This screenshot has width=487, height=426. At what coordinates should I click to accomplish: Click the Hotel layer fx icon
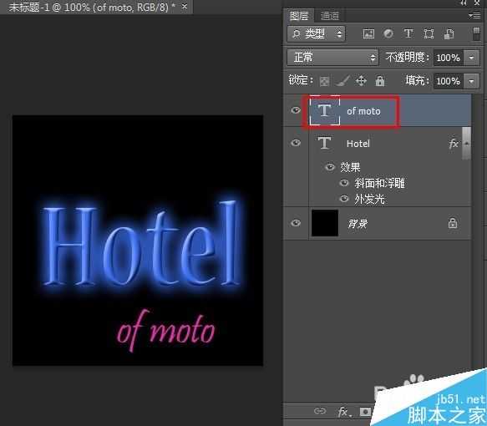454,144
